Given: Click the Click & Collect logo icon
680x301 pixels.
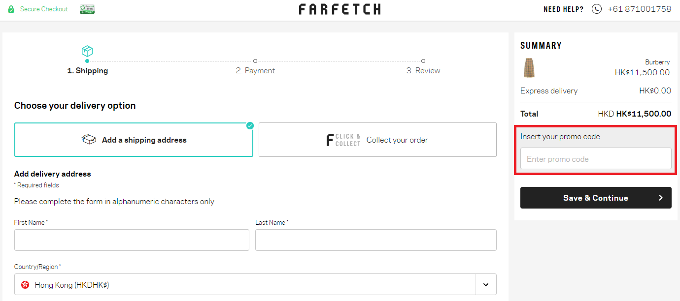Looking at the screenshot, I should click(x=343, y=139).
